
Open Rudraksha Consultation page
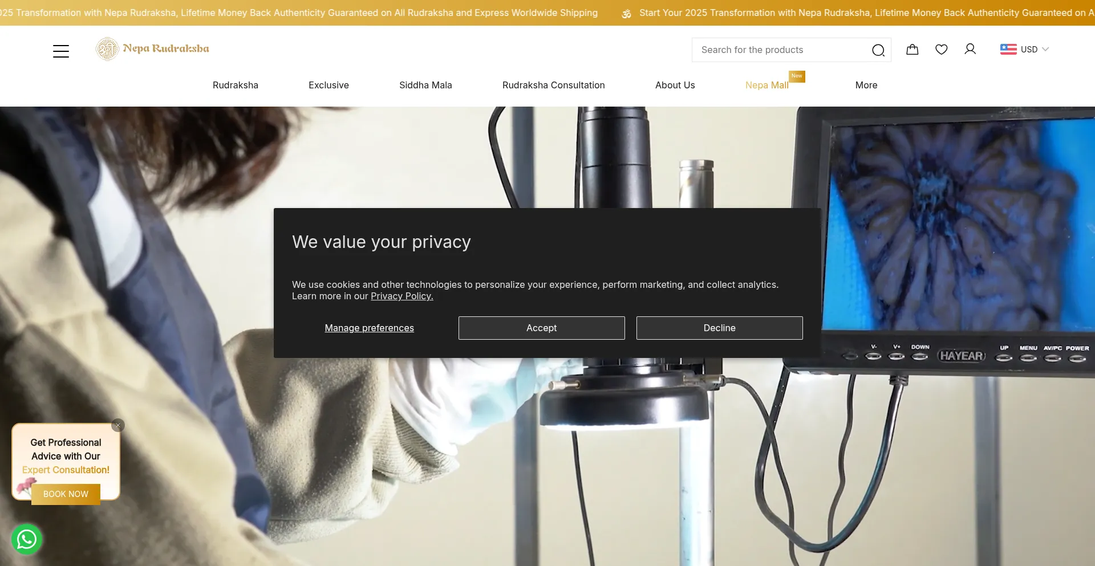click(553, 85)
